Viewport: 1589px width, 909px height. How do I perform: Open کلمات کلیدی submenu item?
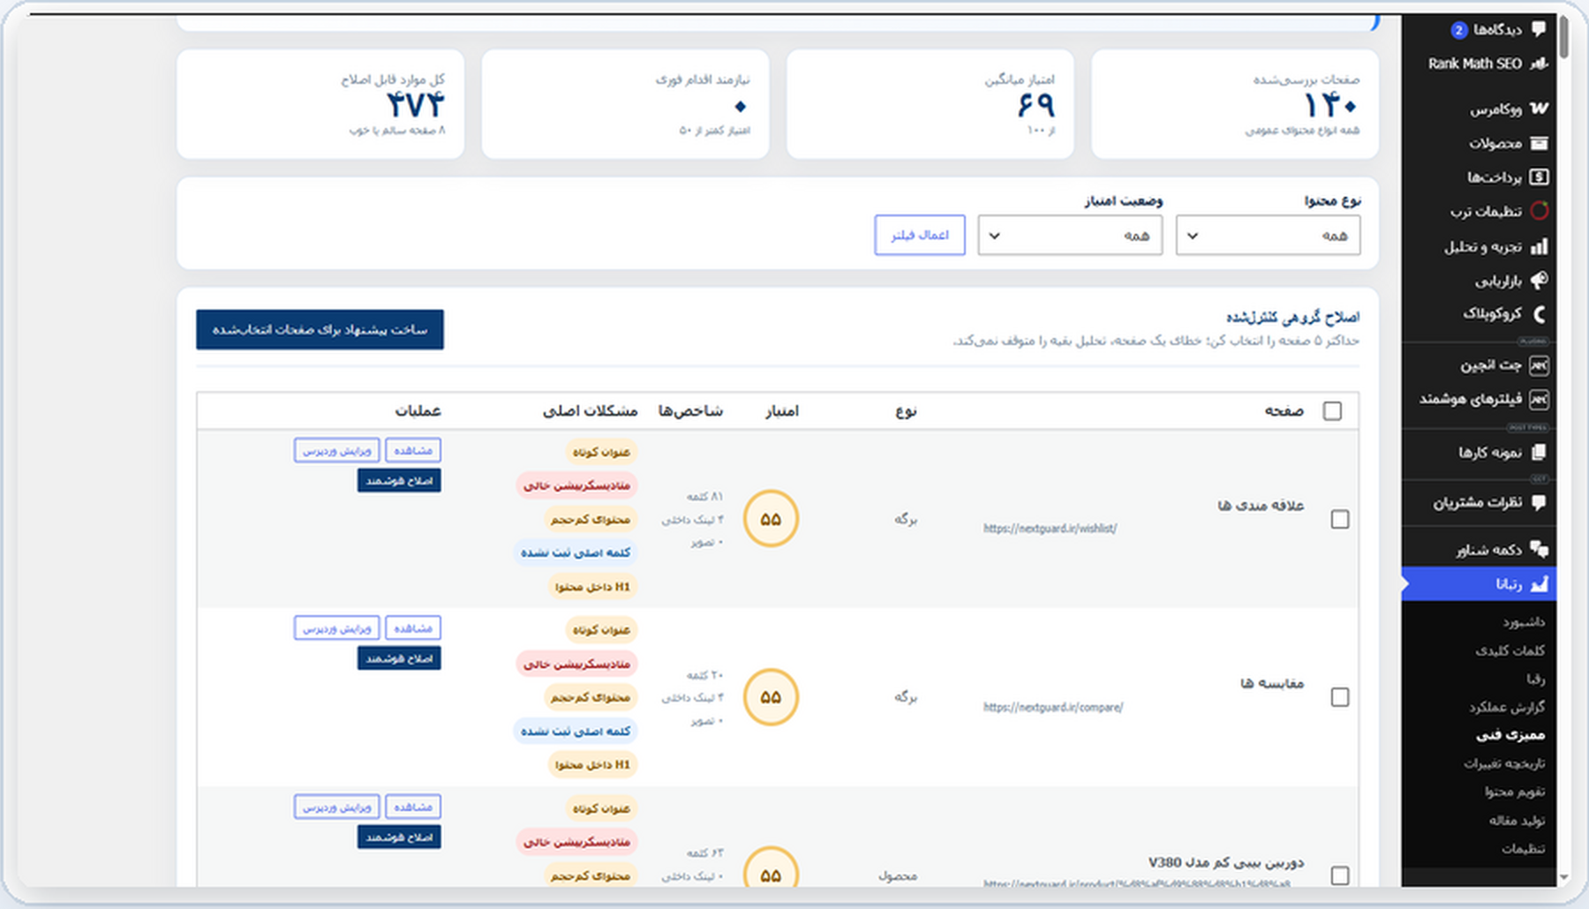tap(1510, 650)
